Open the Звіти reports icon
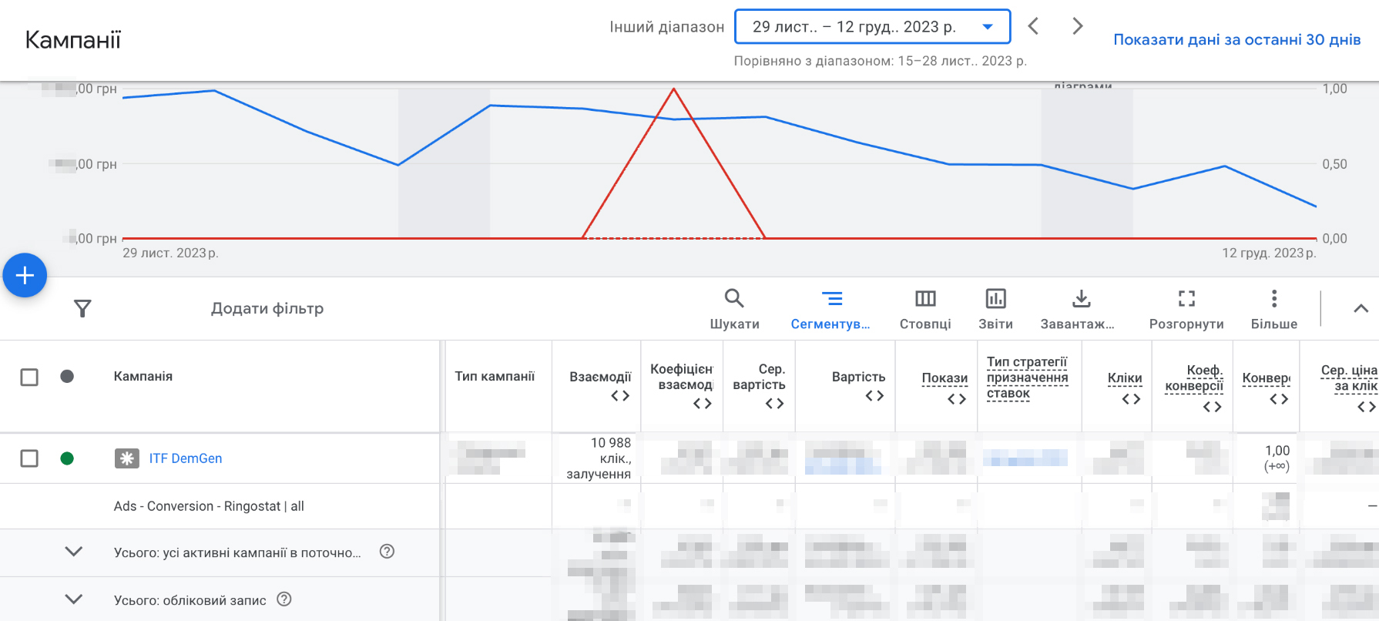The height and width of the screenshot is (621, 1379). pos(995,308)
